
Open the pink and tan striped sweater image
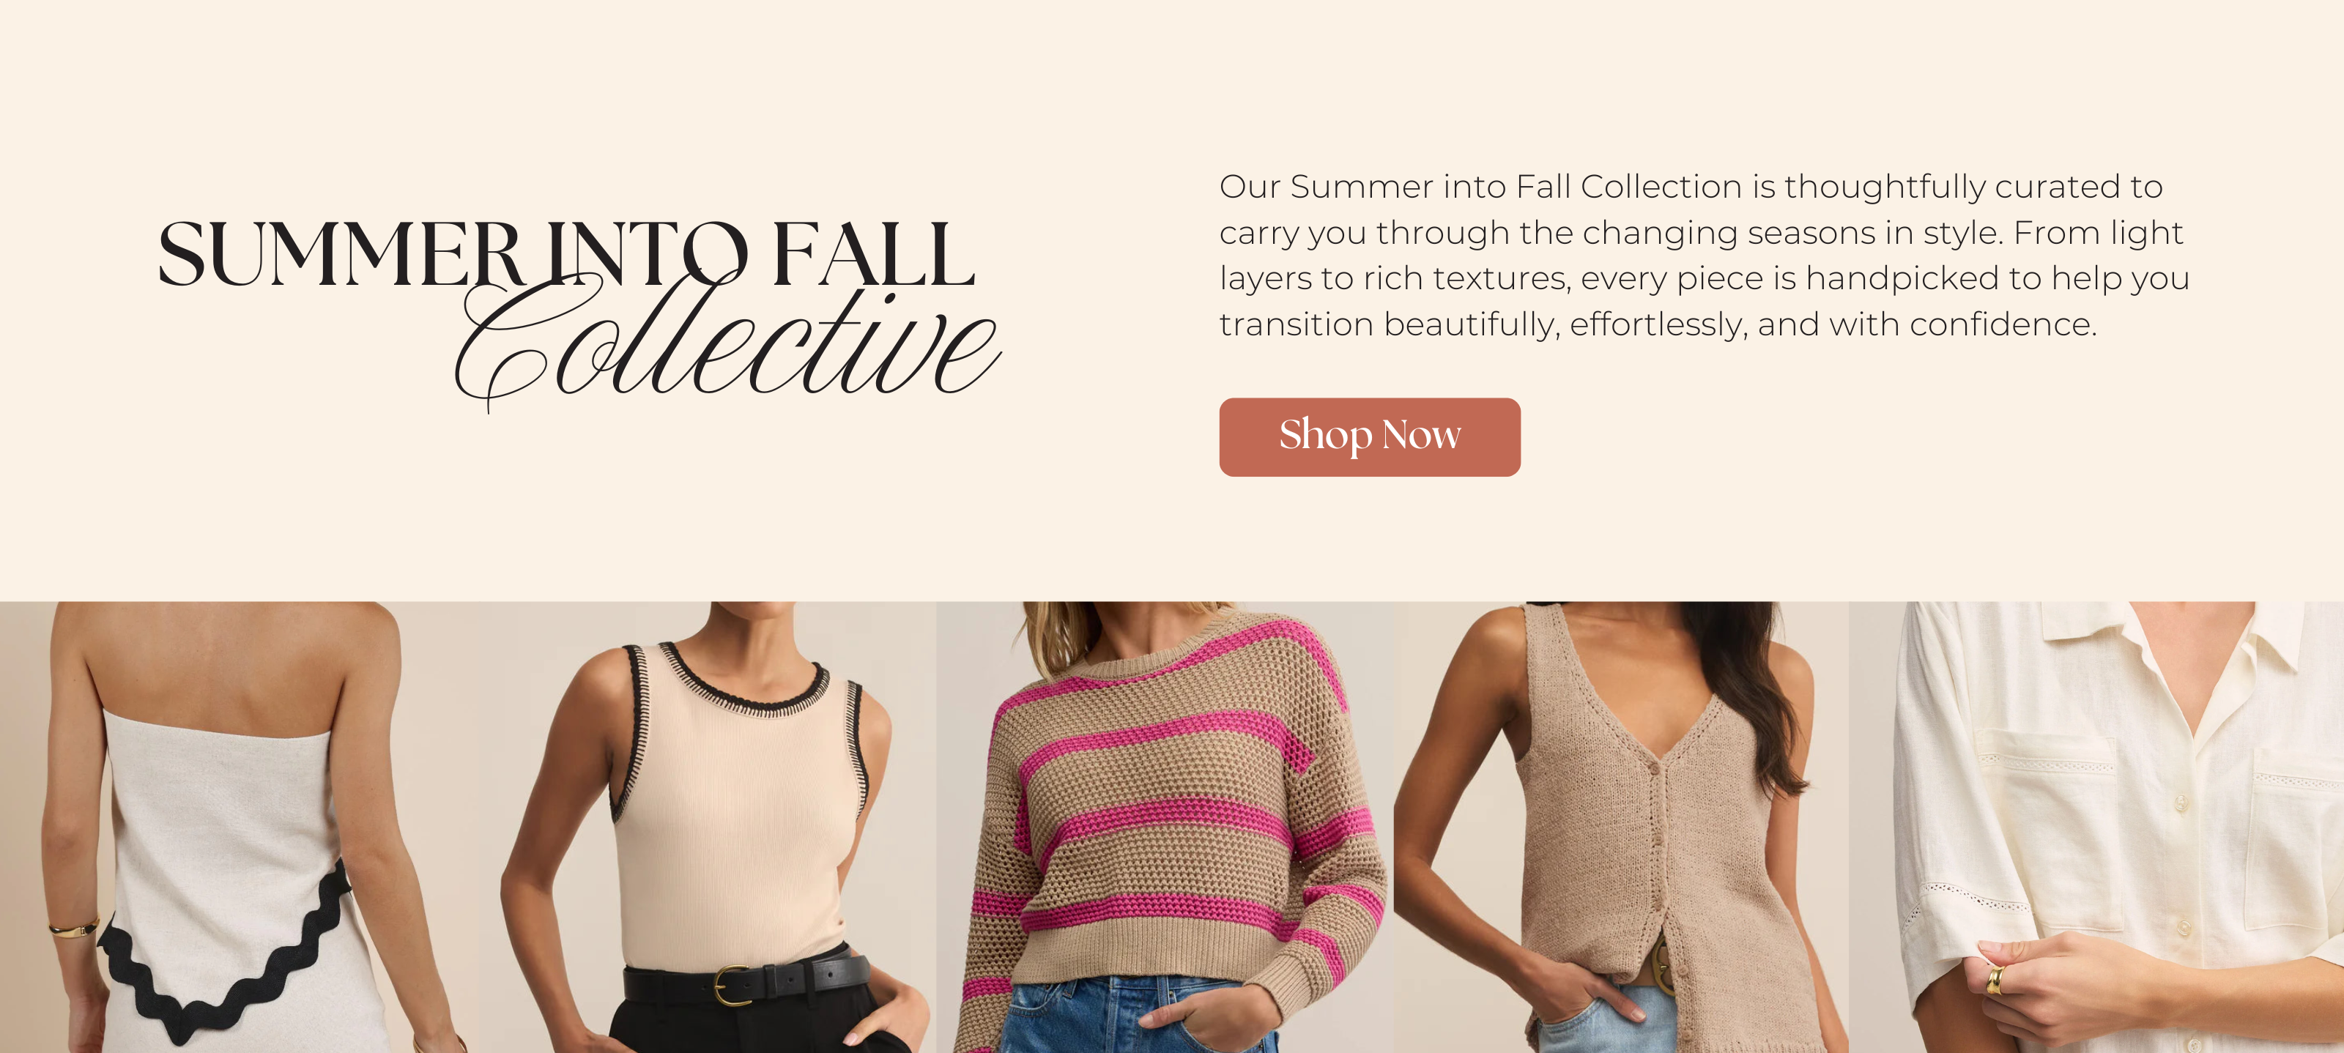coord(1165,827)
